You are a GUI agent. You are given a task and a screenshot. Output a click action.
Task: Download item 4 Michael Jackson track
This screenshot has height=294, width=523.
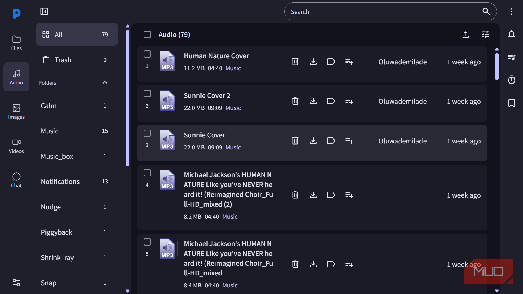pos(313,195)
